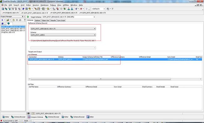Image resolution: width=204 pixels, height=123 pixels.
Task: Click the Email Script column header in Def Files
Action: click(174, 87)
